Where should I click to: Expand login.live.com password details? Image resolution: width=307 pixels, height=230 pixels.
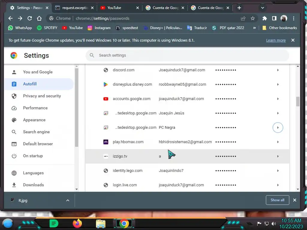(x=278, y=185)
